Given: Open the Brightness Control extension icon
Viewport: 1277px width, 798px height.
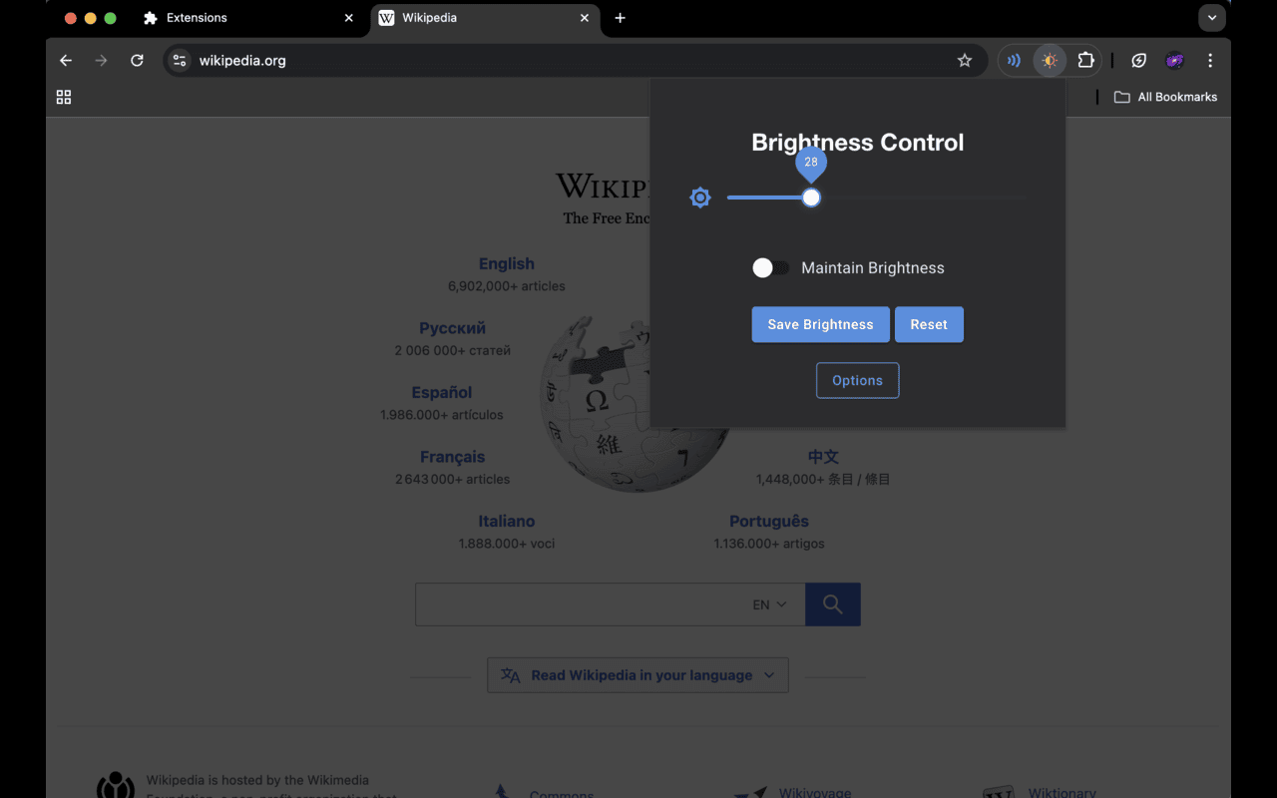Looking at the screenshot, I should click(1049, 60).
